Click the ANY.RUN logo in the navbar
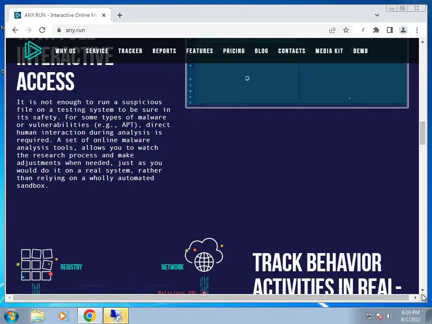432x324 pixels. [x=33, y=51]
